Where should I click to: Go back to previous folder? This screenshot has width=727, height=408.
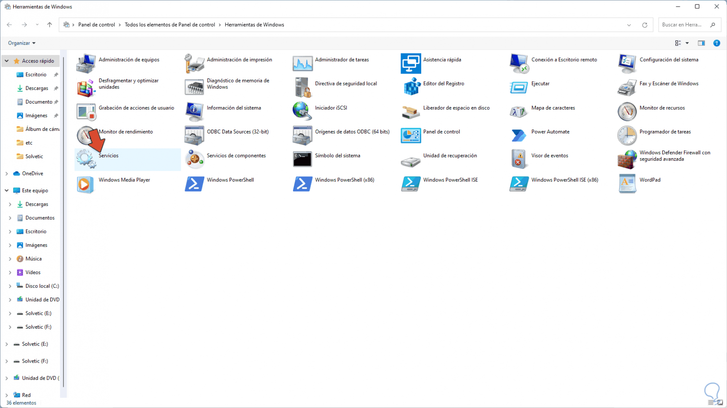[9, 25]
